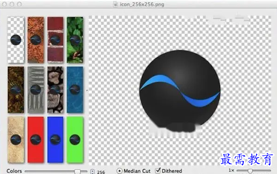Click the zoom slider handle
277x174 pixels.
250,171
